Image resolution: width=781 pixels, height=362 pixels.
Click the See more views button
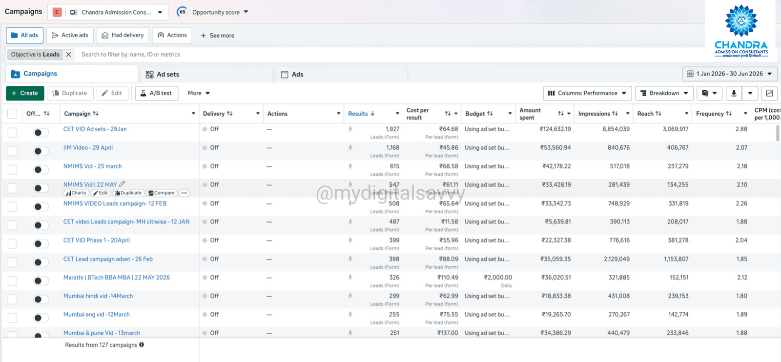(217, 36)
